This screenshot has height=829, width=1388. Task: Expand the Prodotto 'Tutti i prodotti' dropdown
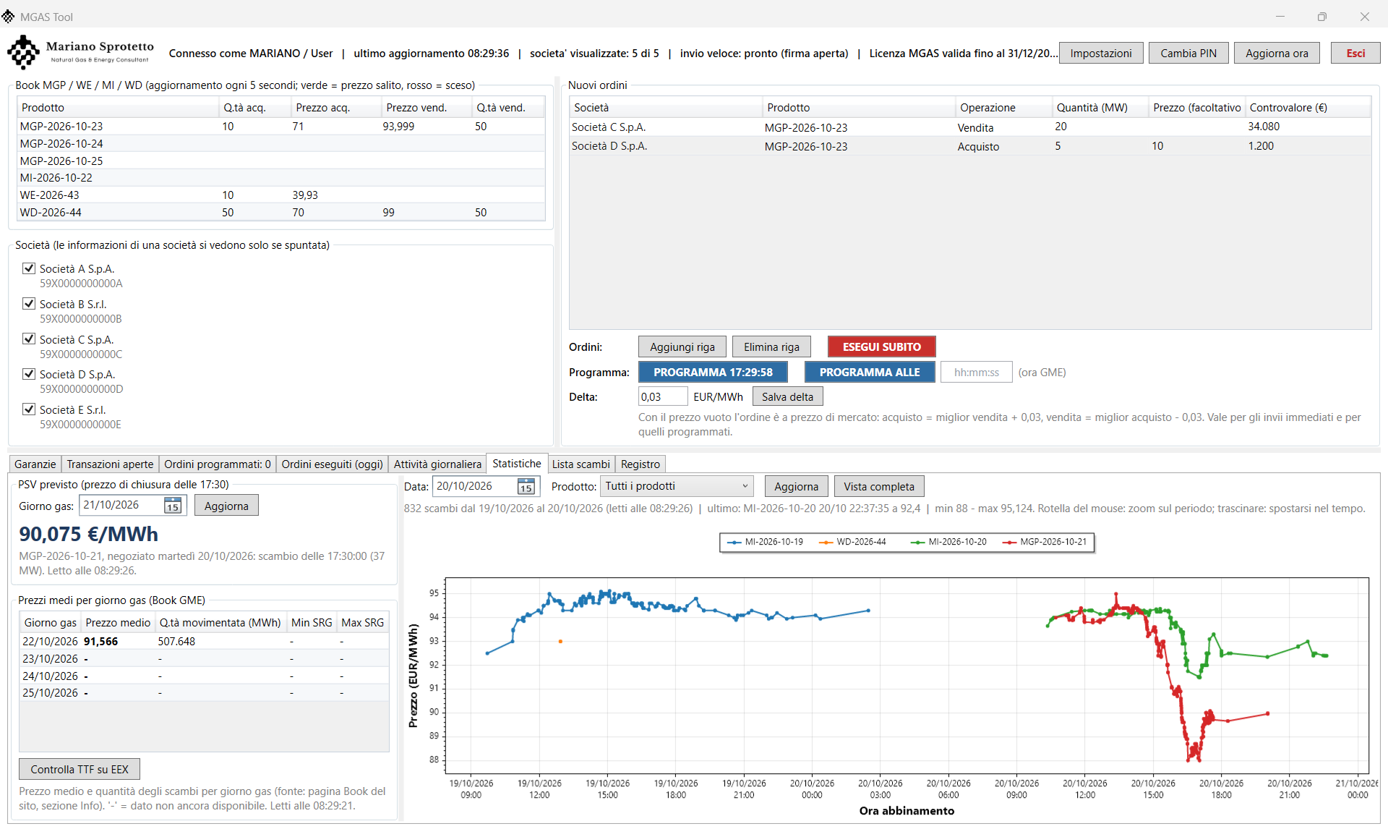(x=677, y=486)
